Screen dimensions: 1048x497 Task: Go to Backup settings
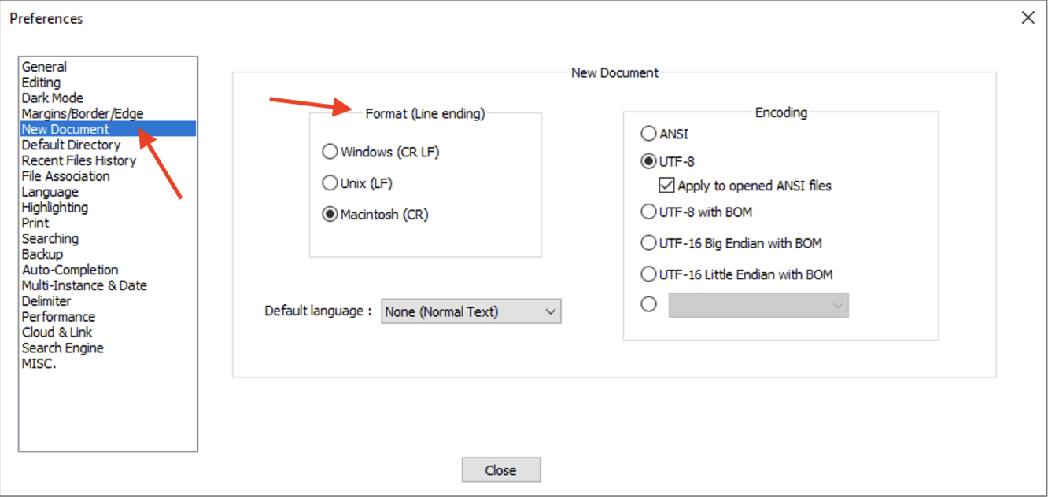click(42, 254)
